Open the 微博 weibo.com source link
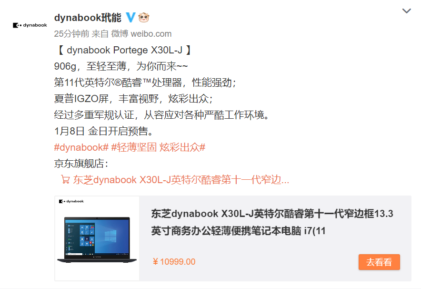The width and height of the screenshot is (421, 289). point(141,34)
